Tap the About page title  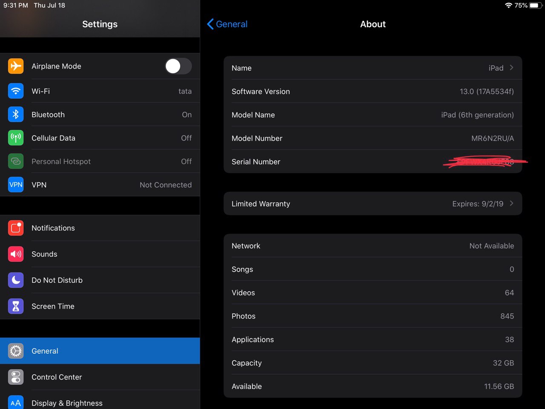(373, 24)
